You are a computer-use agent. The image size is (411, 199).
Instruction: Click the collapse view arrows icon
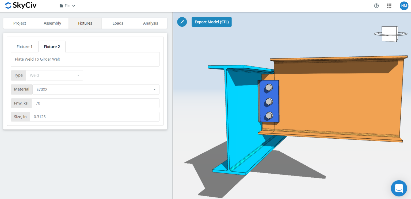[182, 22]
